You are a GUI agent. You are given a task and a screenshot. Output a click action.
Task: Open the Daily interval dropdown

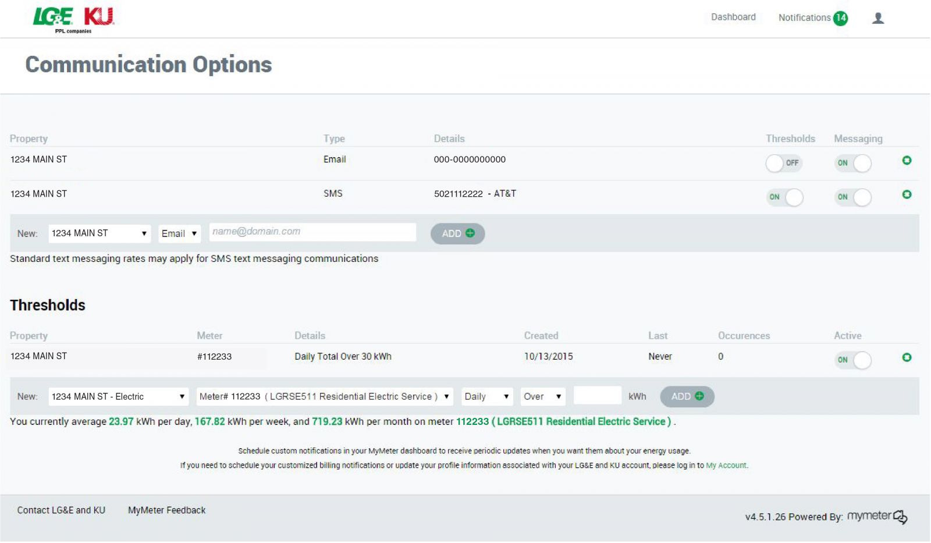(487, 397)
